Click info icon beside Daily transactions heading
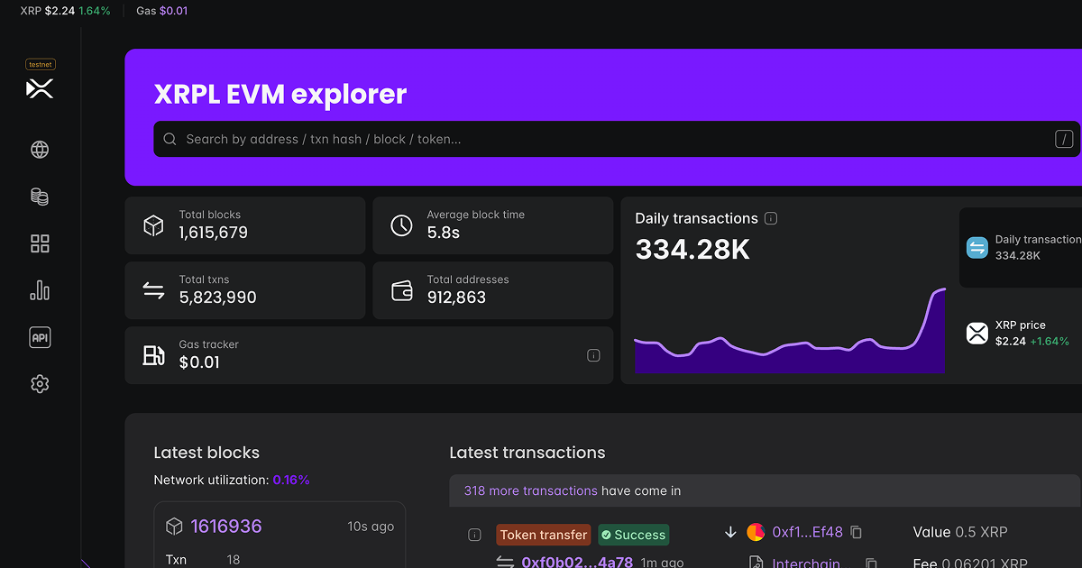The width and height of the screenshot is (1082, 568). point(770,218)
